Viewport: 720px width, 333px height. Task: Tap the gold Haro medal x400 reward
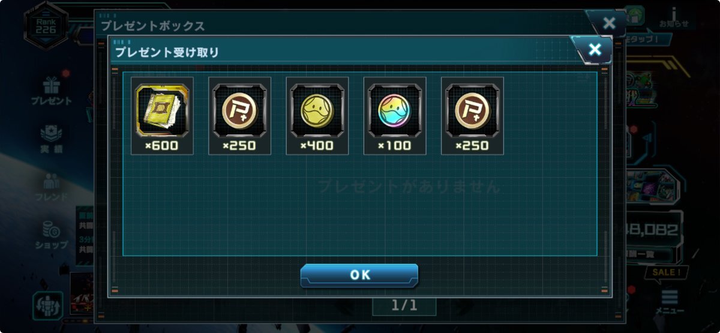coord(317,116)
